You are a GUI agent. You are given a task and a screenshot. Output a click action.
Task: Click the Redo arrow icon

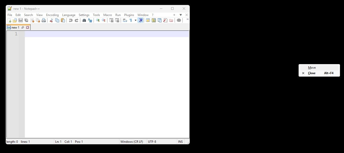77,20
